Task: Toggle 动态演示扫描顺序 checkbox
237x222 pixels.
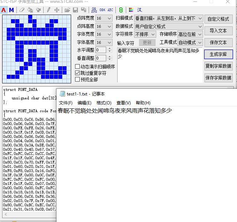Action: (x=77, y=67)
